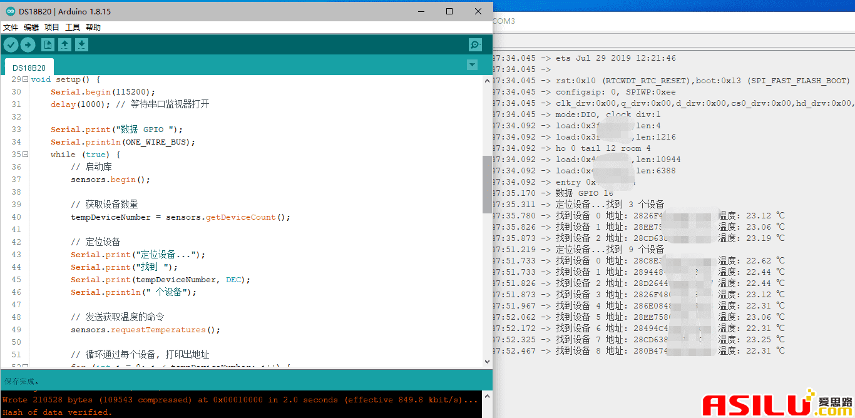Click the Arduino logo in title bar
The image size is (855, 418).
coord(11,11)
